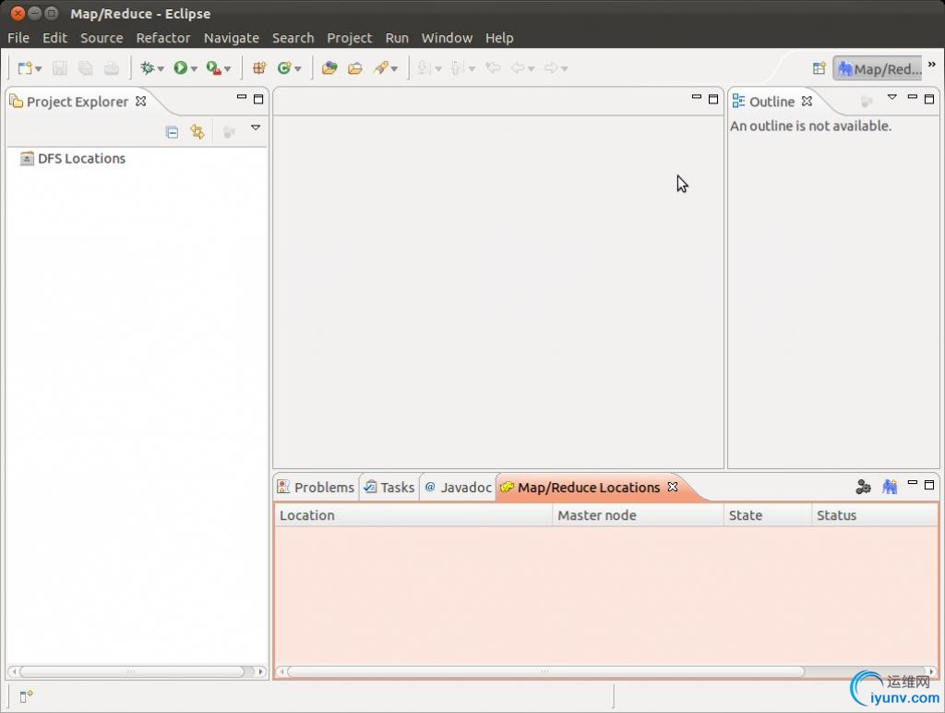Viewport: 945px width, 713px height.
Task: Open the Outline view menu triangle
Action: pos(892,97)
